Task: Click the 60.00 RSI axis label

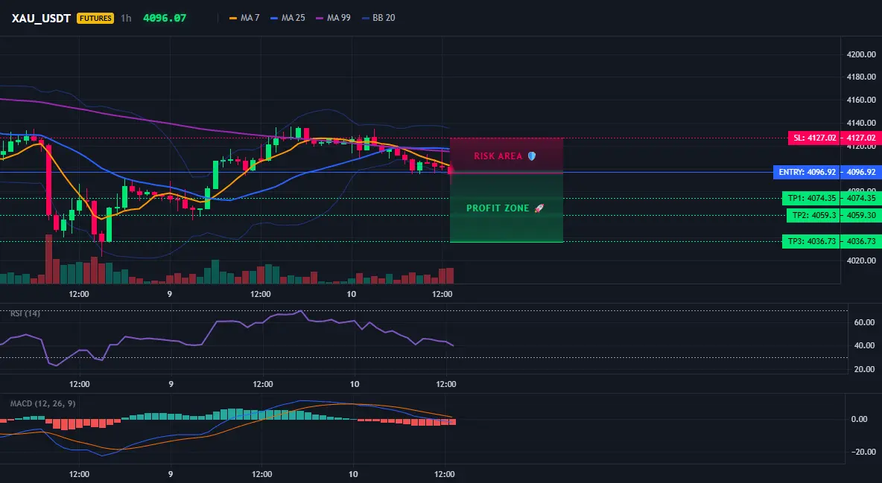Action: (x=864, y=322)
